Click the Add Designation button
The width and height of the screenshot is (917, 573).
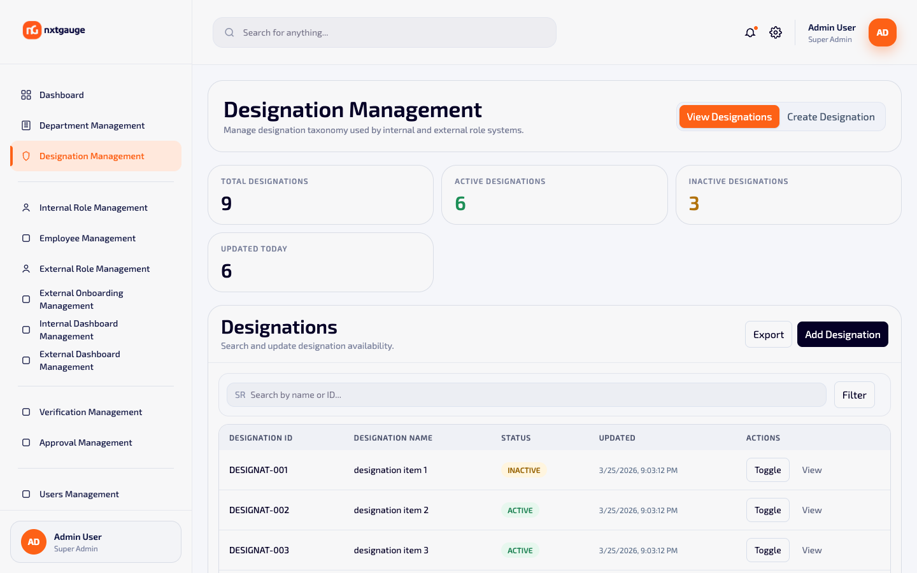[x=842, y=334]
